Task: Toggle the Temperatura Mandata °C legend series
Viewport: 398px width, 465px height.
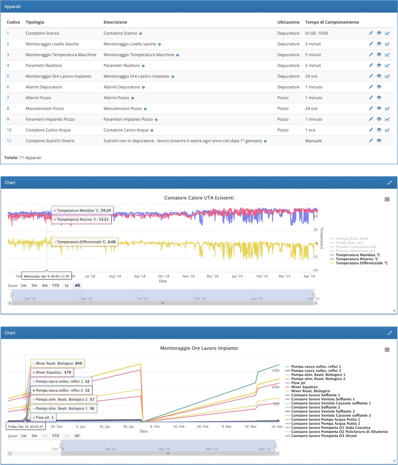Action: coord(358,255)
